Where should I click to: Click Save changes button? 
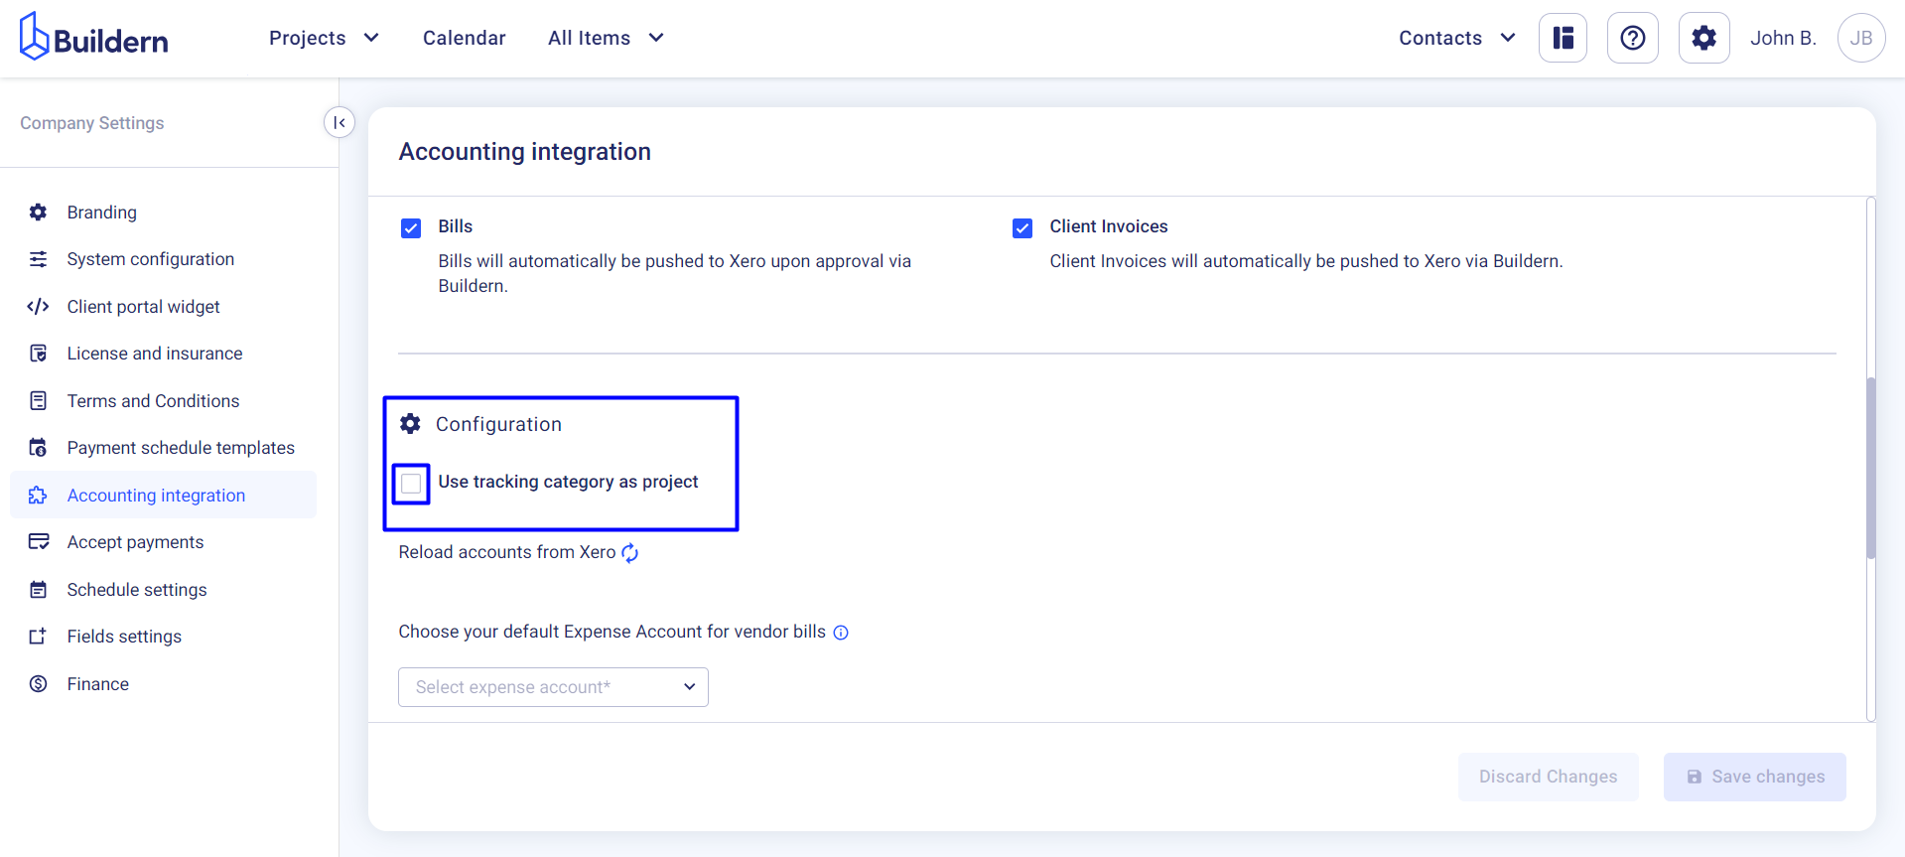(1754, 777)
